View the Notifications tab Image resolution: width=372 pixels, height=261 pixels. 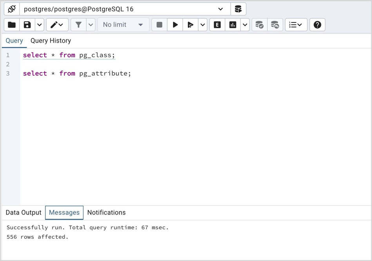click(106, 212)
